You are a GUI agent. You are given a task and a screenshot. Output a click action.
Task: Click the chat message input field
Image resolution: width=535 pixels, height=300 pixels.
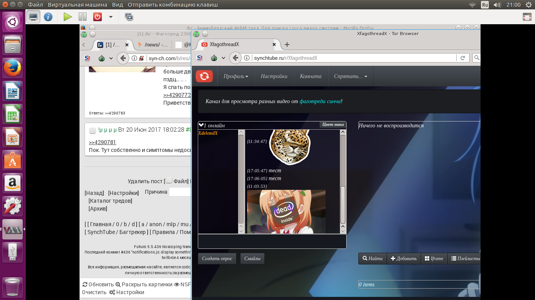tap(272, 241)
